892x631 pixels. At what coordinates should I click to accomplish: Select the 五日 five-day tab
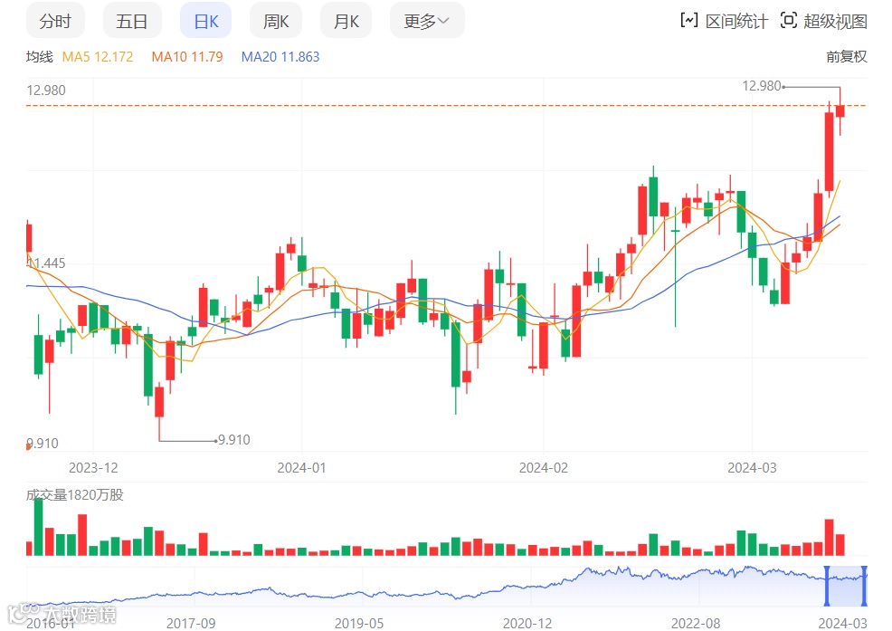132,21
